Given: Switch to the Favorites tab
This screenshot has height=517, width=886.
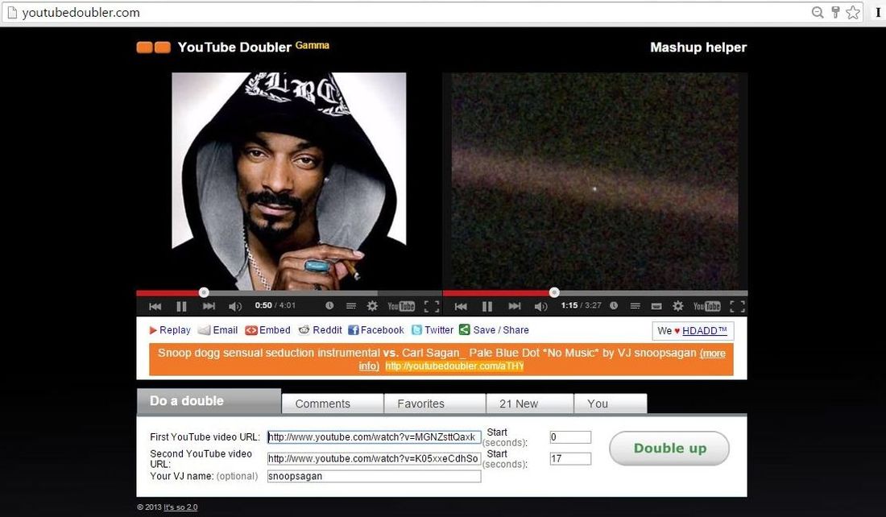Looking at the screenshot, I should [434, 403].
